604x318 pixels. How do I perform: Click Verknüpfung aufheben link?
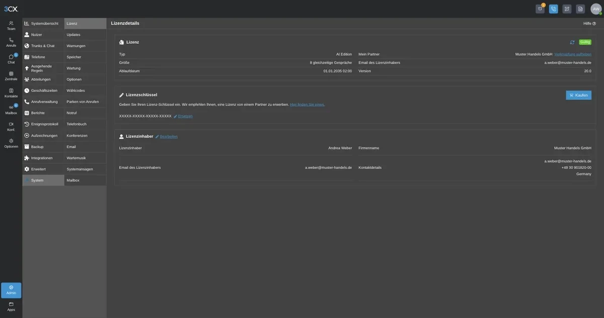click(x=573, y=54)
